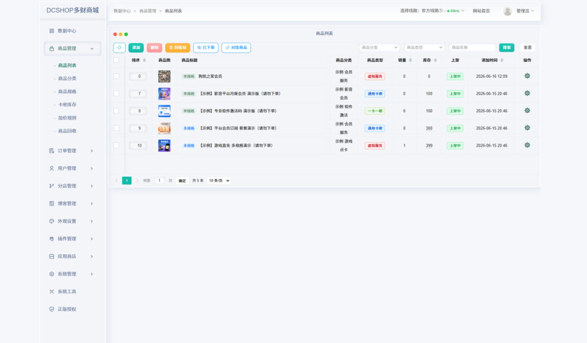Sort by 销量 column arrows
The width and height of the screenshot is (587, 343).
(410, 60)
